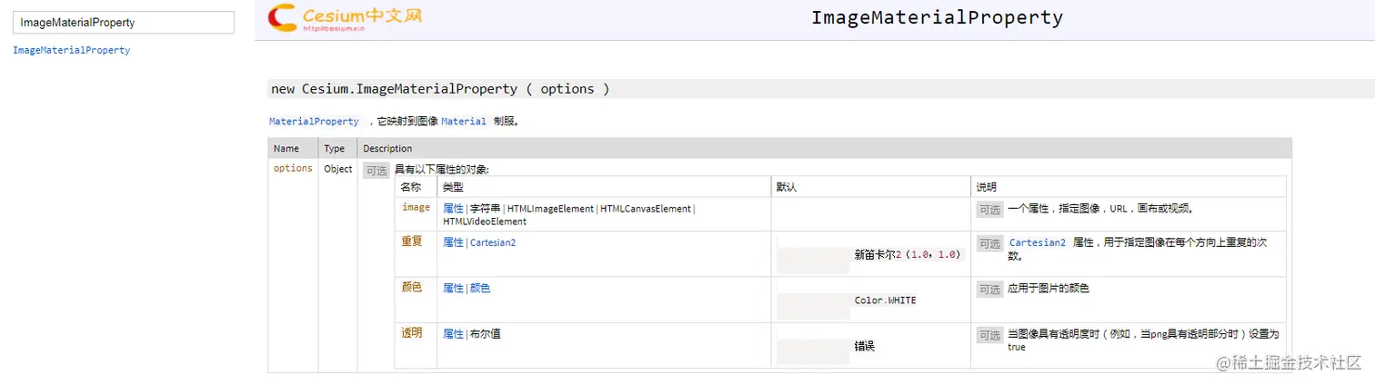The height and width of the screenshot is (385, 1375).
Task: Open Cartesian2 link in the 重复 description text
Action: point(1038,243)
